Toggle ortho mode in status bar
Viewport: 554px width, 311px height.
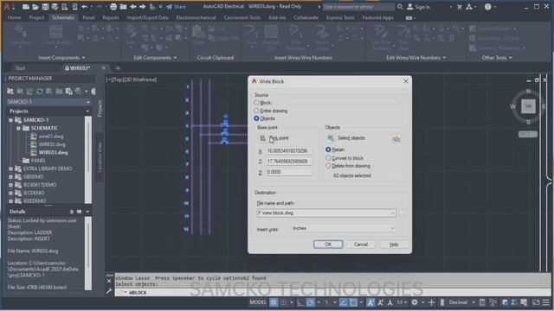(300, 302)
